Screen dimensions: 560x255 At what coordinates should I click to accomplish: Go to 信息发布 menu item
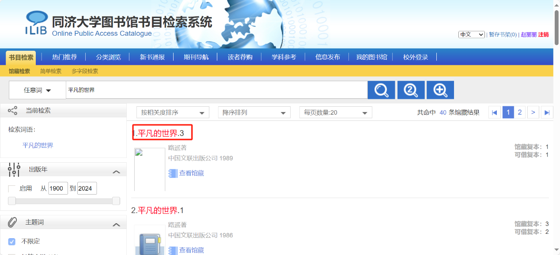coord(328,57)
